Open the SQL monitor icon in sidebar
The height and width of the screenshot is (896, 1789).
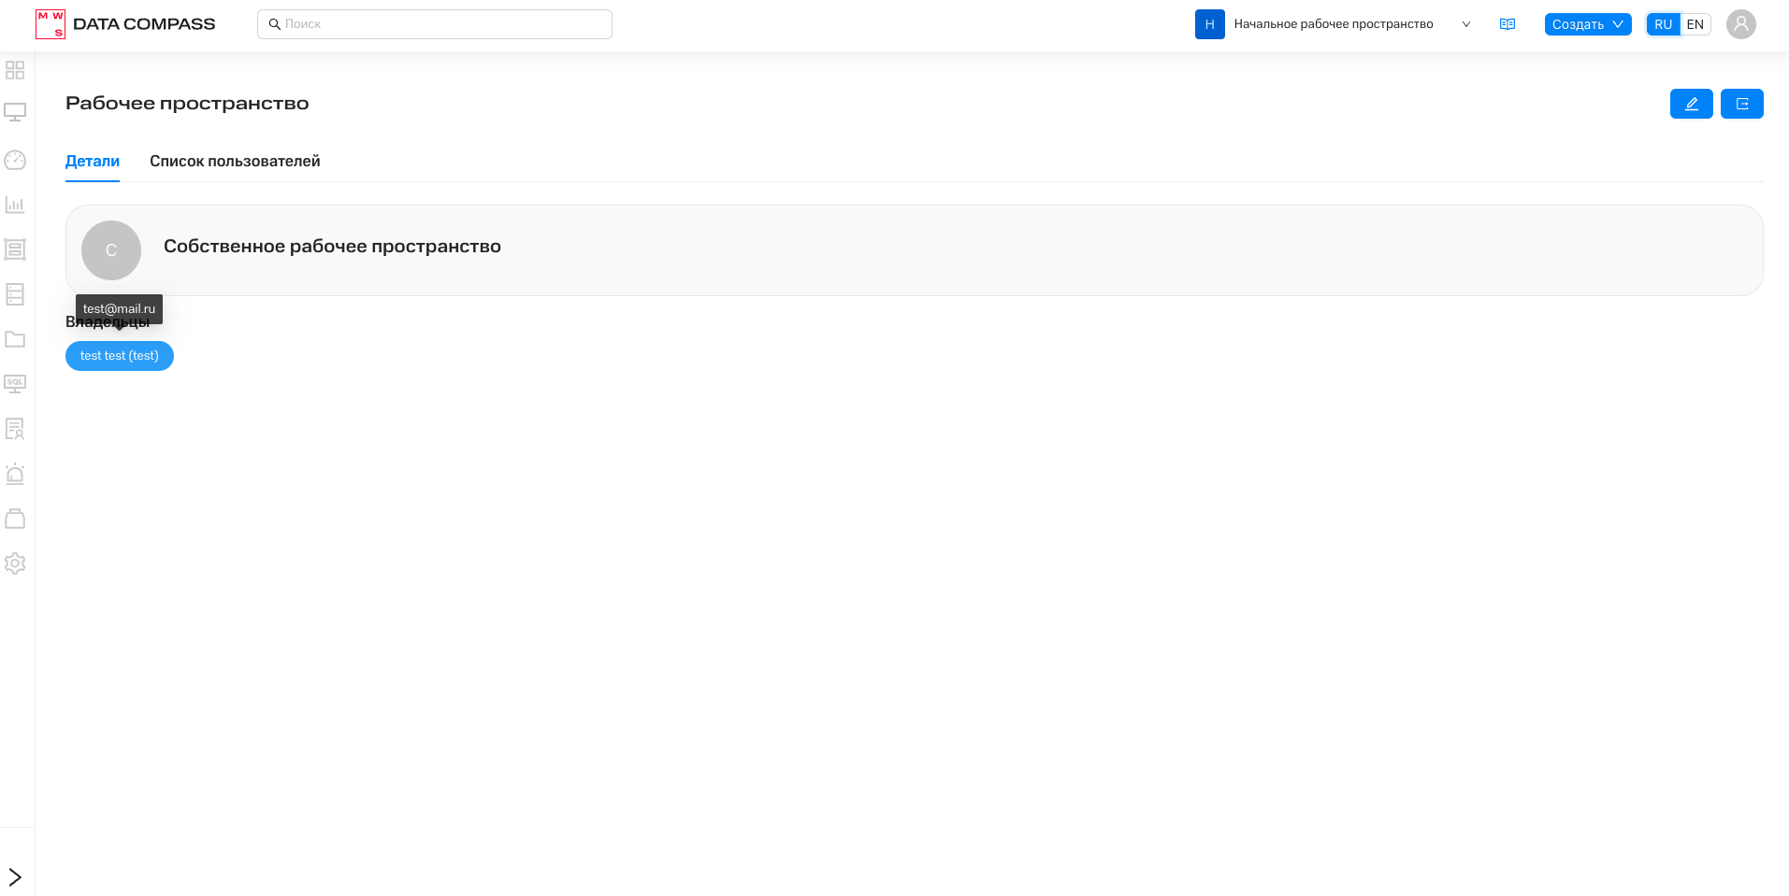[x=15, y=384]
